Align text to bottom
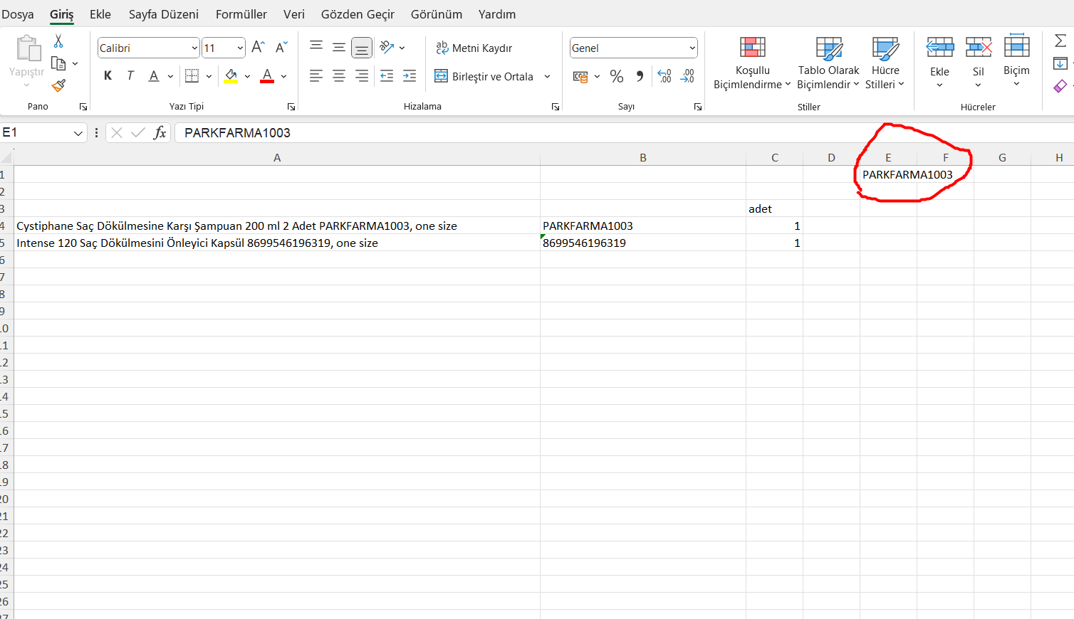The width and height of the screenshot is (1074, 619). tap(362, 48)
